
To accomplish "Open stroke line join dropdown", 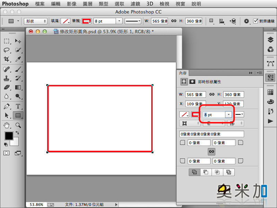I will (235, 123).
